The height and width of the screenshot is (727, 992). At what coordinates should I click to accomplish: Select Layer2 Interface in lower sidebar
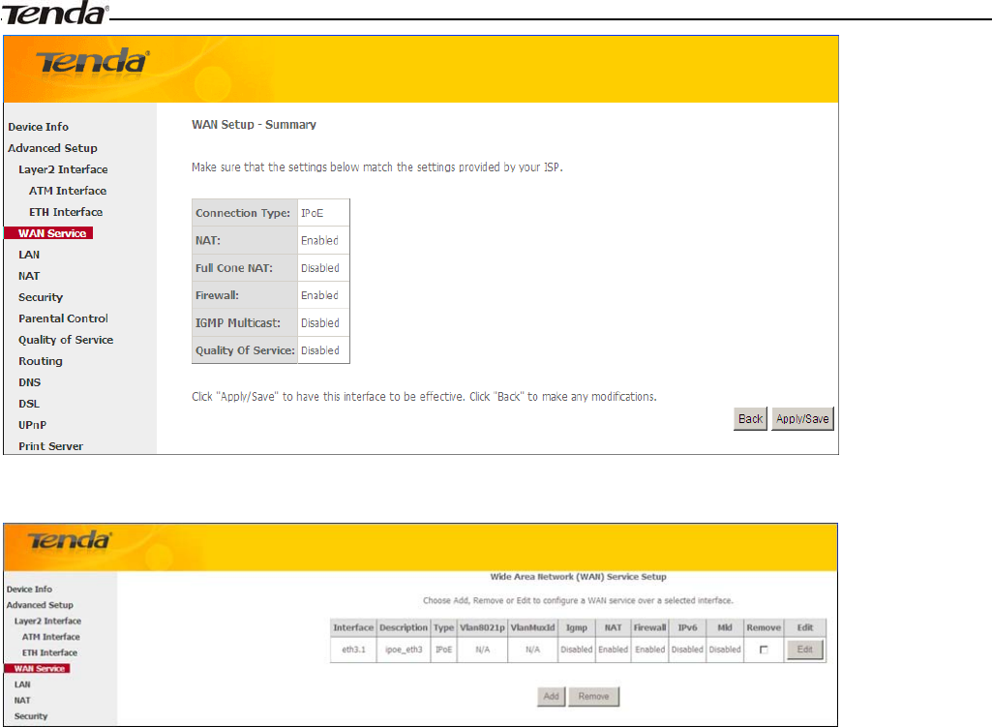47,621
